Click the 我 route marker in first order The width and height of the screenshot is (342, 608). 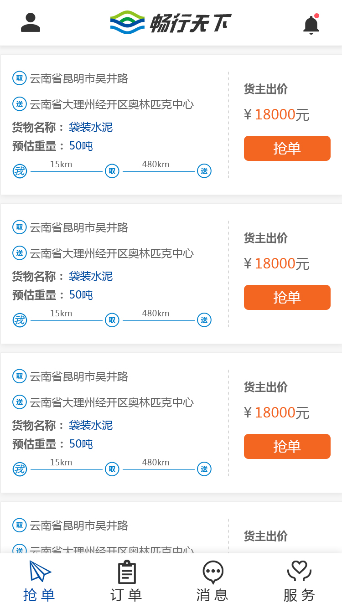(x=20, y=171)
